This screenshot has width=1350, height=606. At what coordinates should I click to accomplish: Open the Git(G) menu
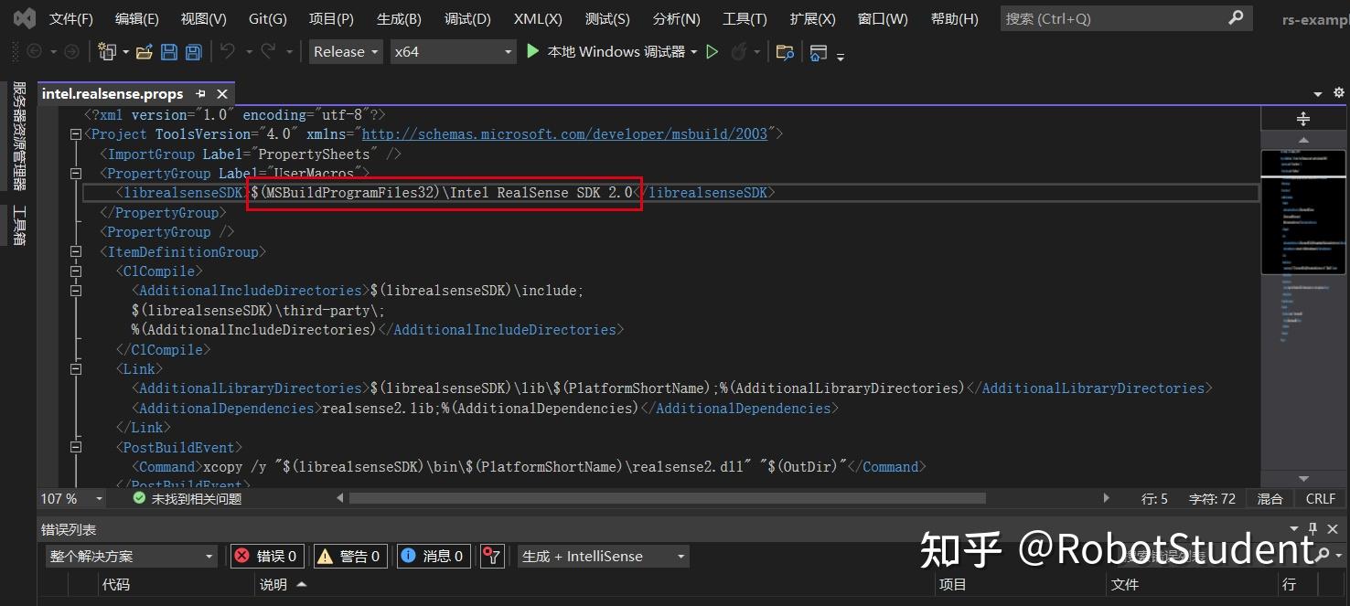268,18
